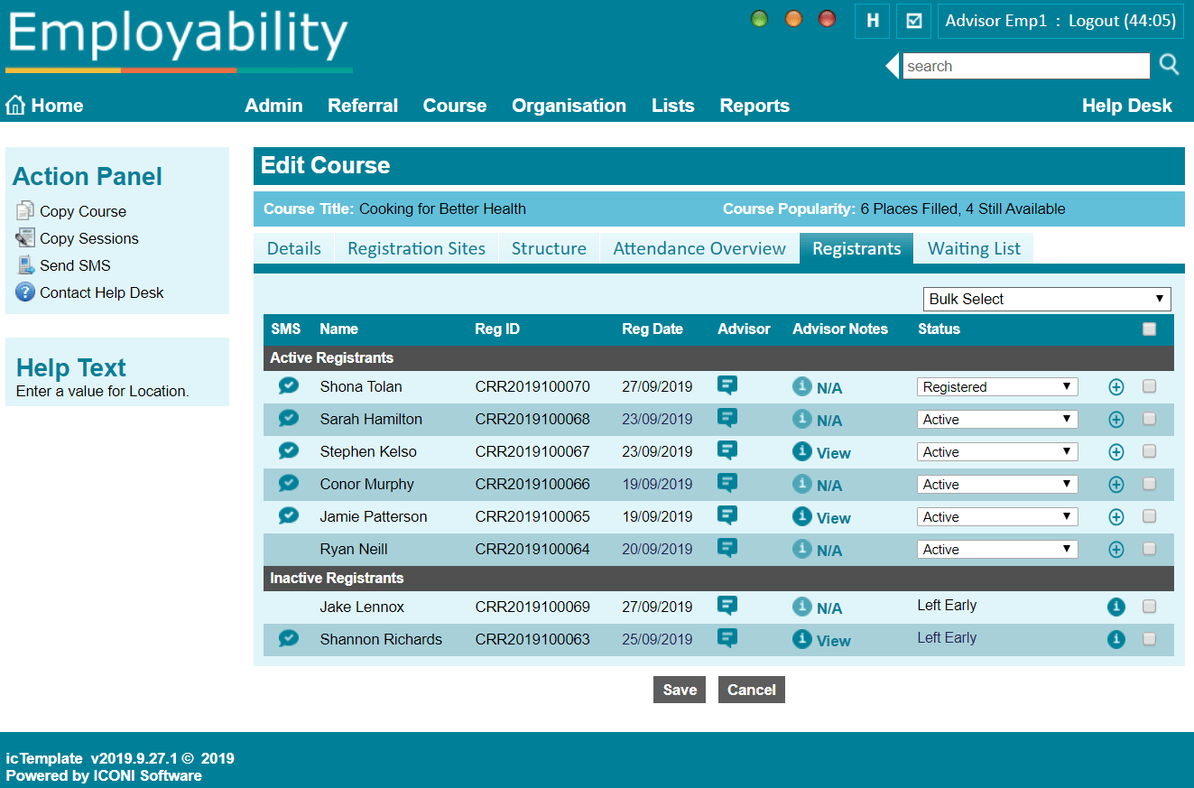This screenshot has height=788, width=1194.
Task: Switch to the Waiting List tab
Action: coord(973,247)
